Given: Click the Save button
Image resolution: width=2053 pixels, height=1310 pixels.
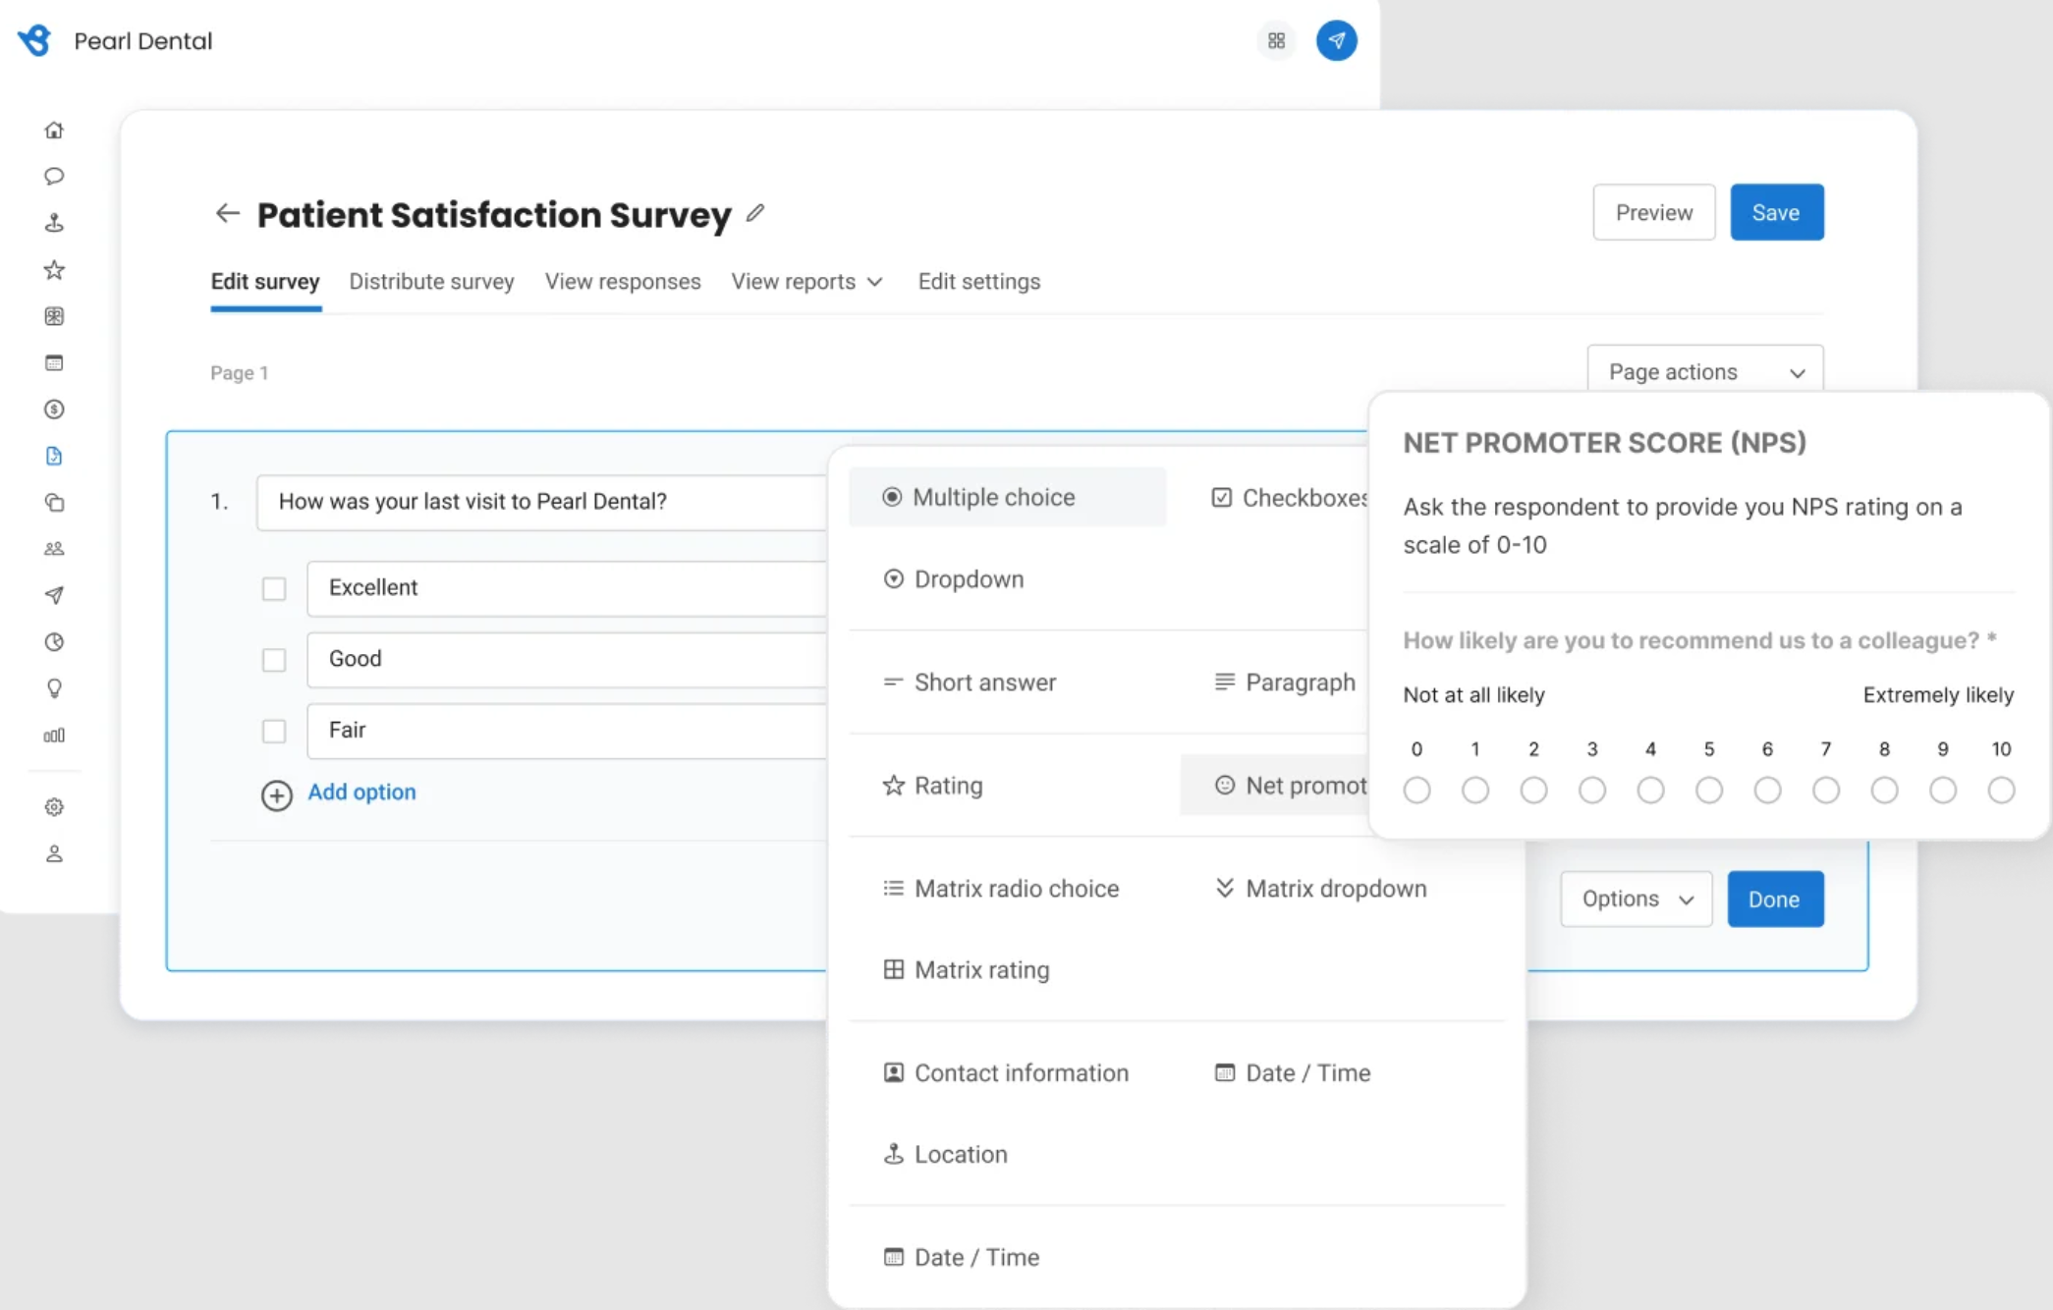Looking at the screenshot, I should pyautogui.click(x=1776, y=213).
